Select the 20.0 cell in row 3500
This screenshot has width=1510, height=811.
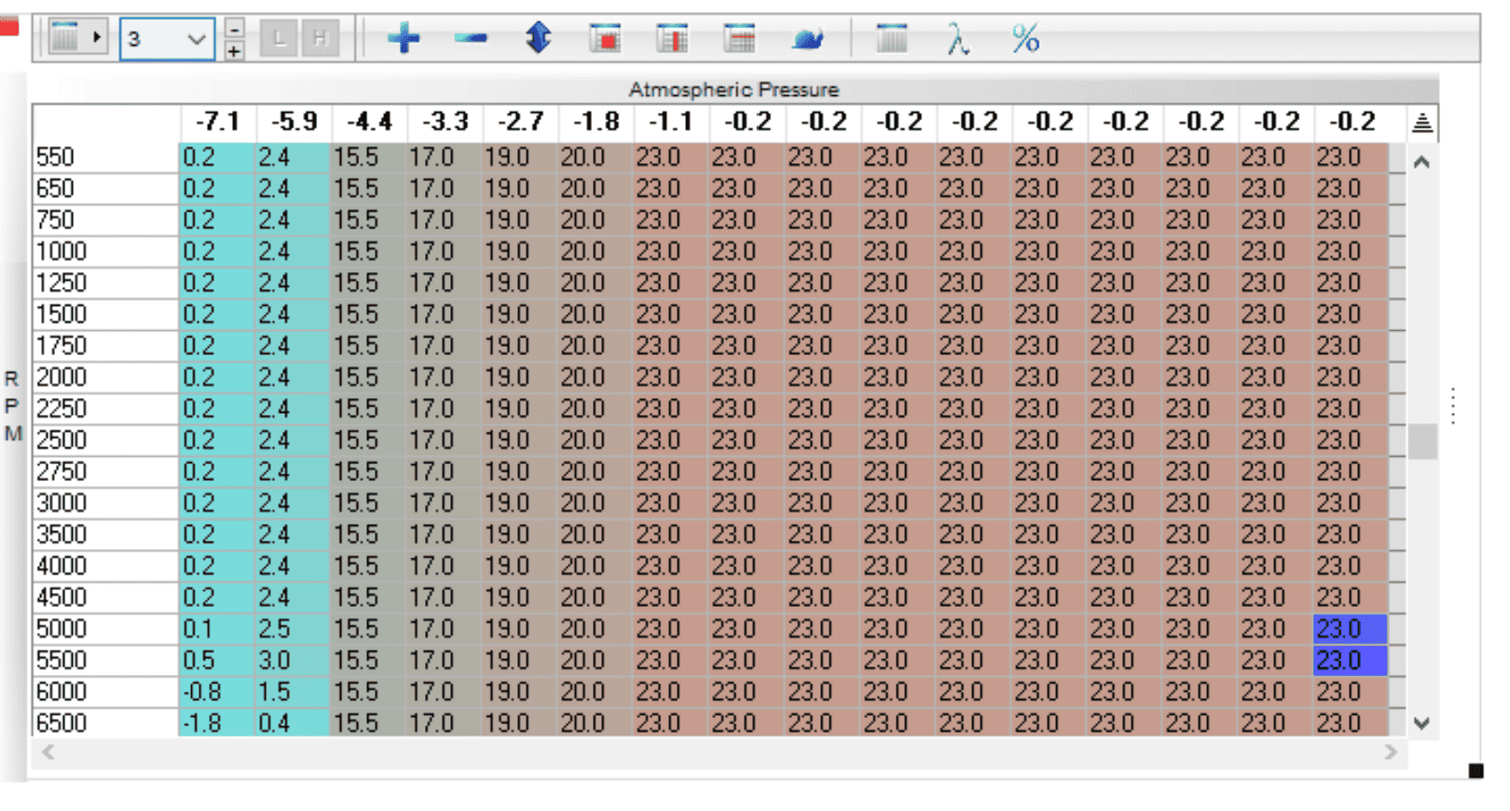point(596,535)
